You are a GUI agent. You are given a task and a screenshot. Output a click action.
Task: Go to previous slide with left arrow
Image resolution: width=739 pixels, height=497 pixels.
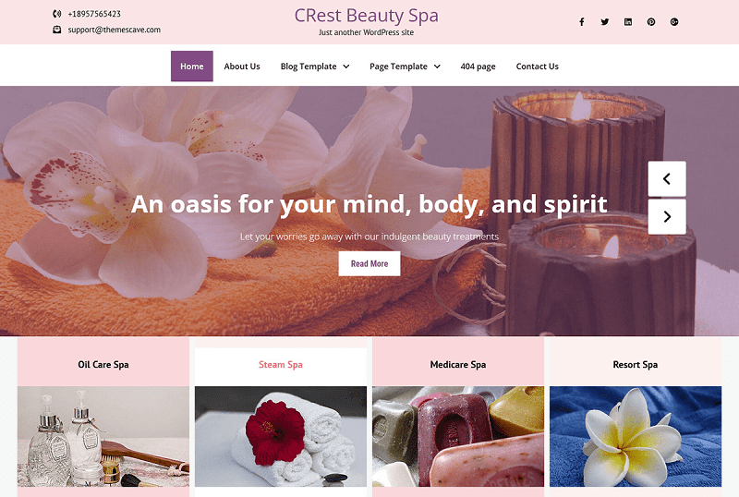coord(667,178)
